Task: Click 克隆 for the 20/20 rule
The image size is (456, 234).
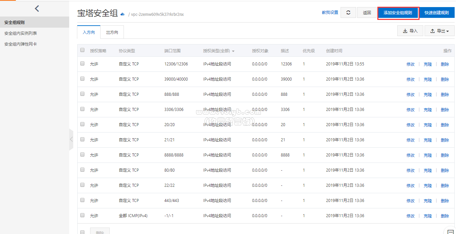Action: [x=428, y=125]
